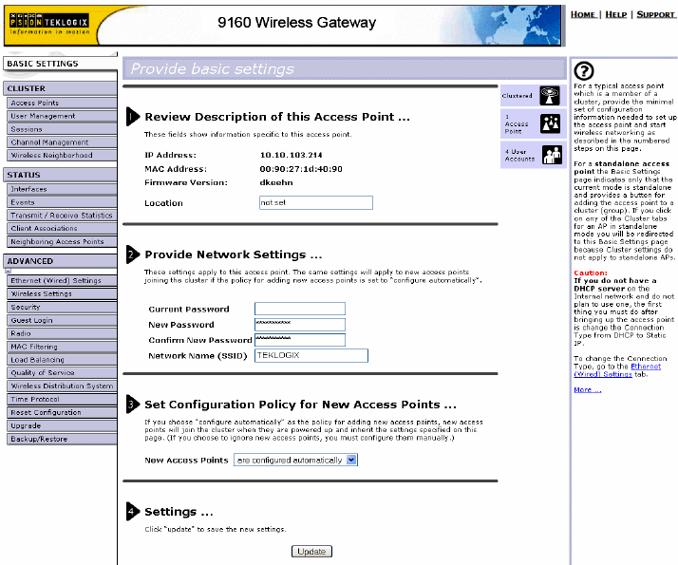Click the New Password field
The width and height of the screenshot is (678, 565).
300,324
